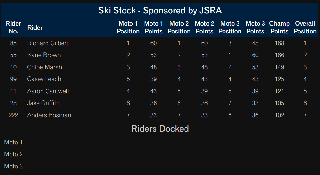Select the Overall Position column header
The height and width of the screenshot is (175, 320).
(305, 27)
